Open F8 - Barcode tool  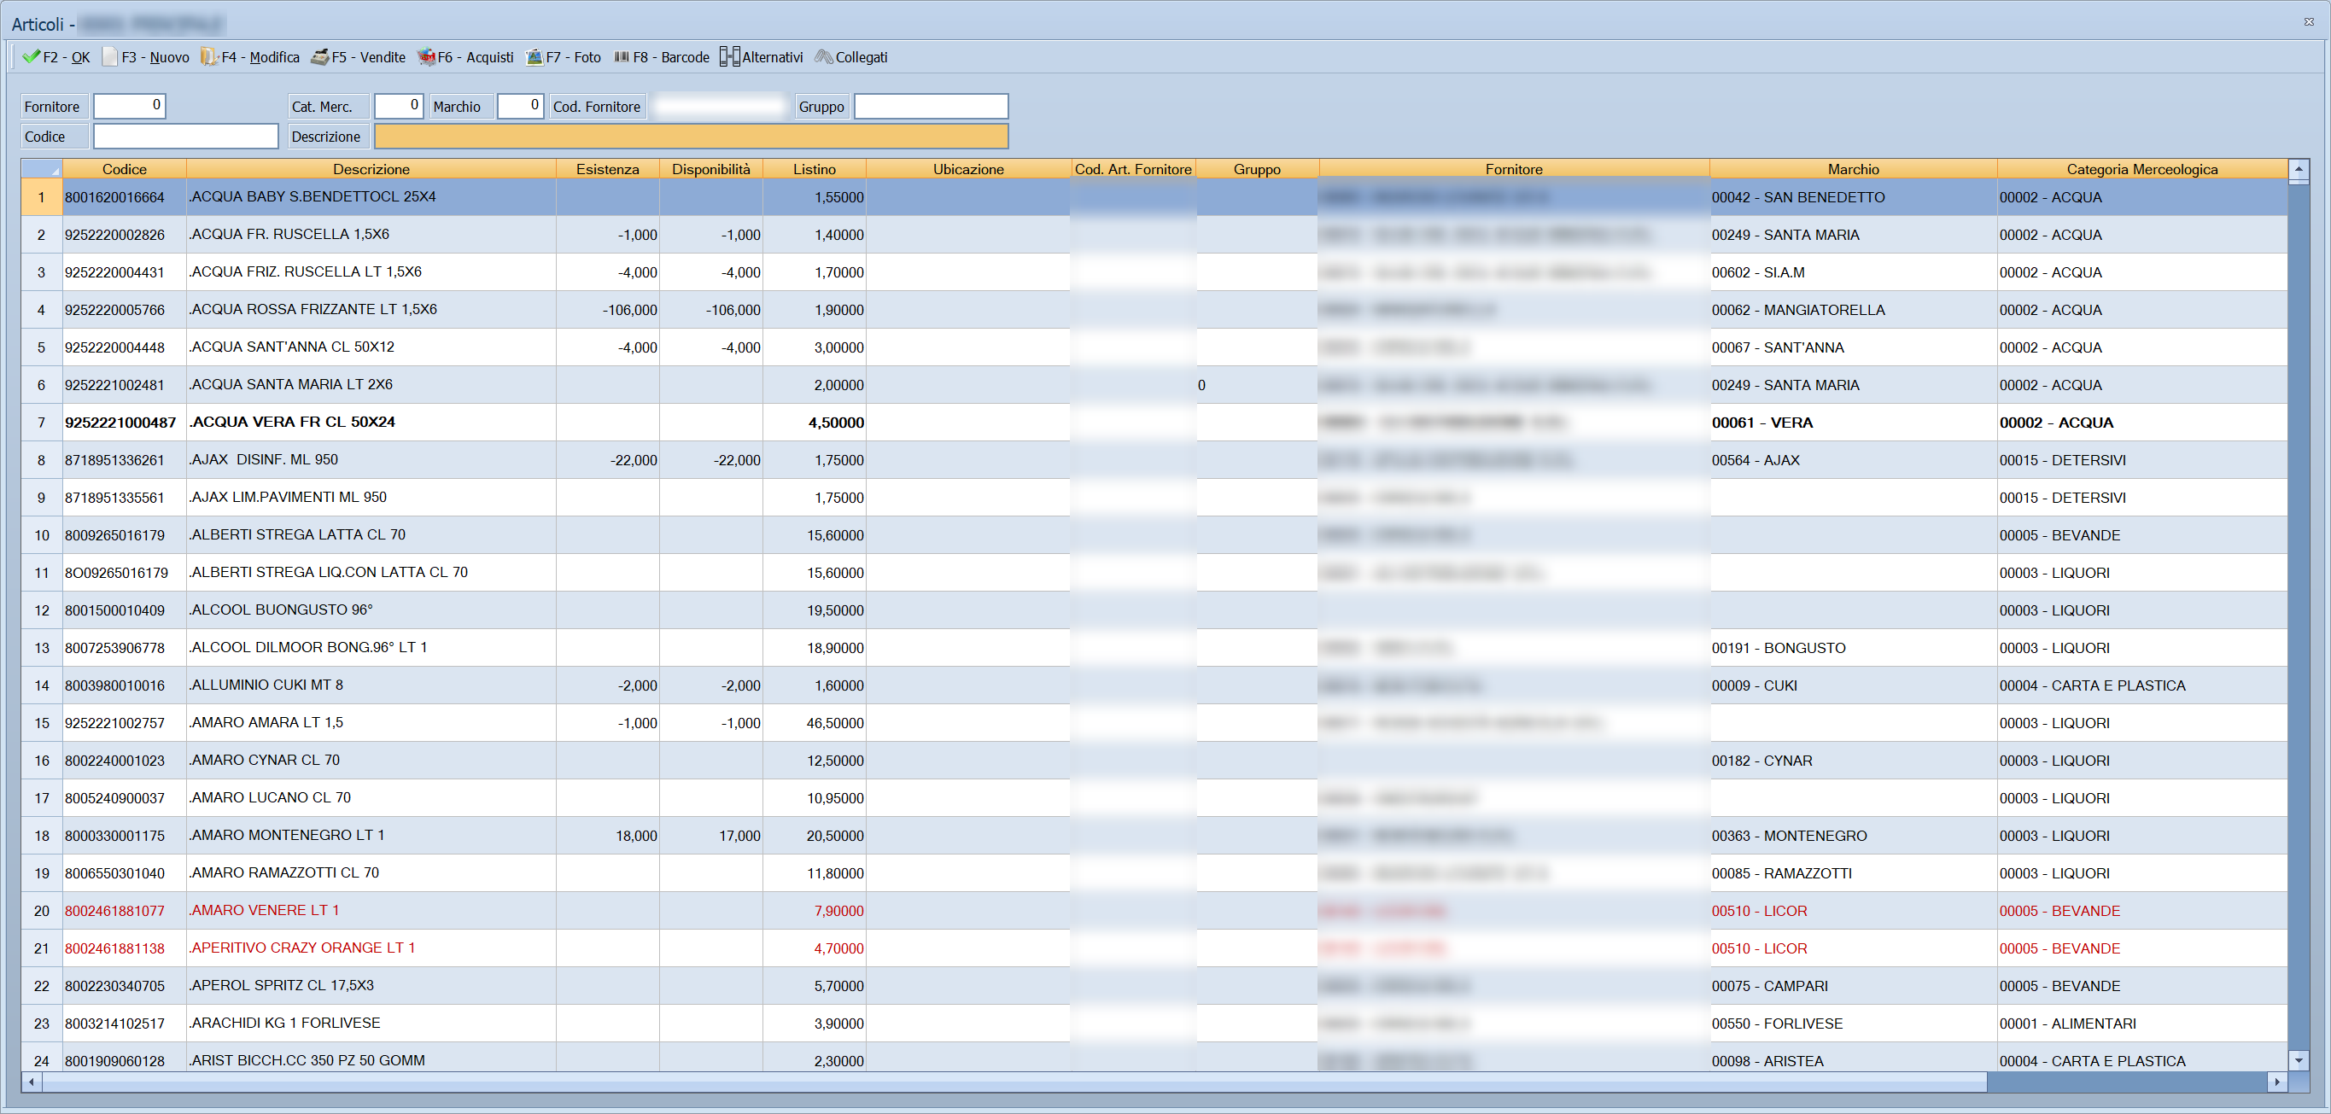(x=662, y=57)
